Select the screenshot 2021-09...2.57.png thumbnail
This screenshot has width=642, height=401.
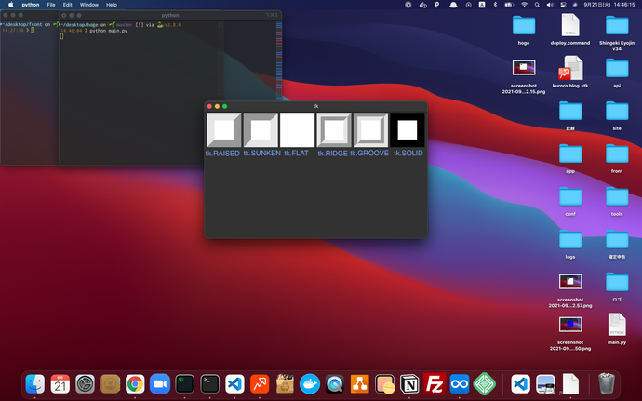[x=570, y=282]
